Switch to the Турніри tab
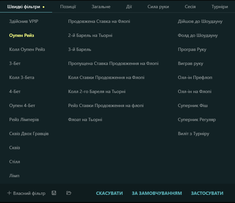Image resolution: width=235 pixels, height=203 pixels. 220,7
